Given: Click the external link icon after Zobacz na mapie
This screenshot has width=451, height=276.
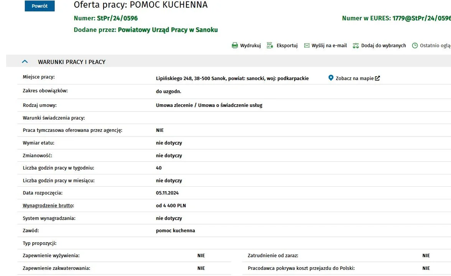Looking at the screenshot, I should pos(377,78).
